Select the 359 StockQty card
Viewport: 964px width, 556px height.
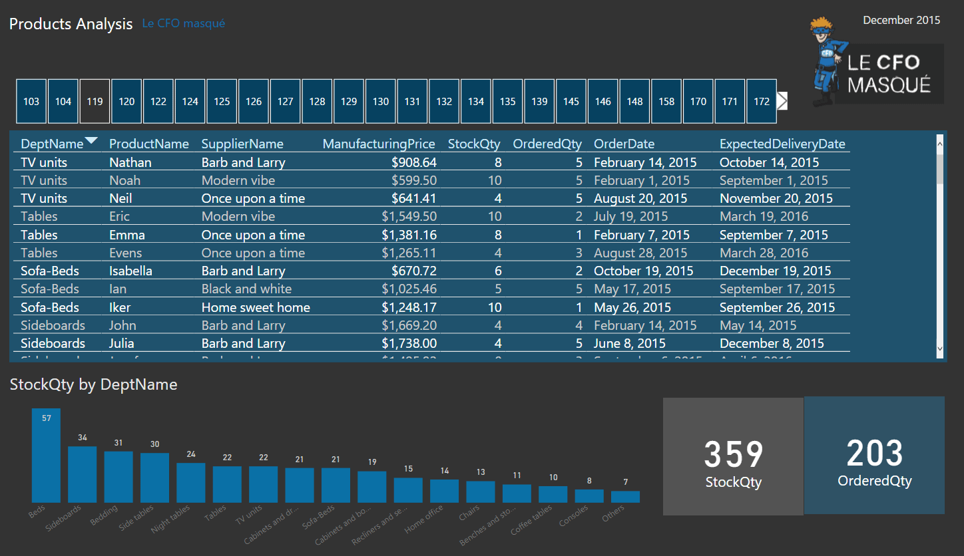[733, 456]
